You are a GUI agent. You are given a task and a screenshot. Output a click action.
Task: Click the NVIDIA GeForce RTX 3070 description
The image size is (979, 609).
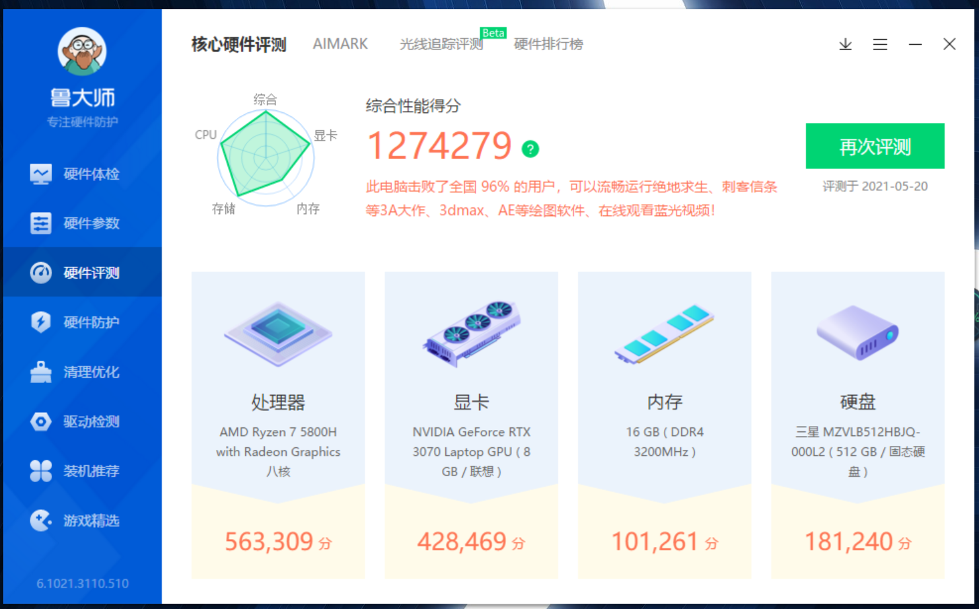[x=471, y=452]
